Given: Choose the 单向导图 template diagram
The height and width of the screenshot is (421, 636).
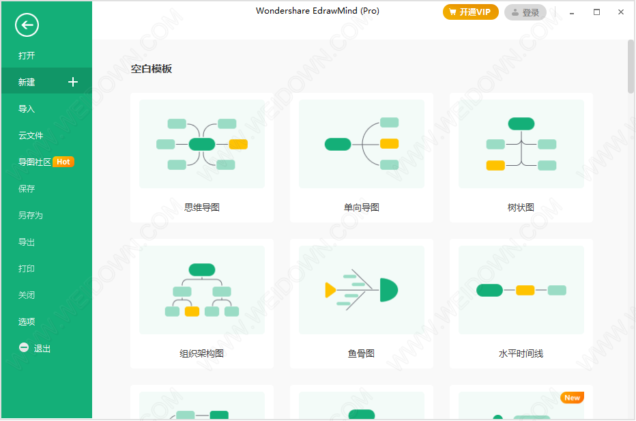Looking at the screenshot, I should pos(361,144).
